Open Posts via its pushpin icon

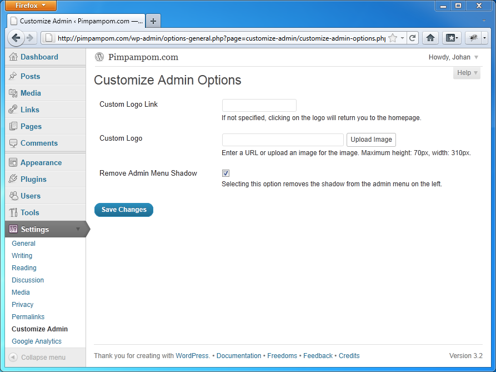click(x=13, y=76)
